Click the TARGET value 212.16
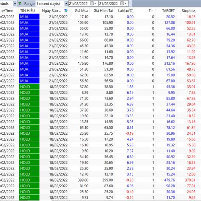The width and height of the screenshot is (201, 201). point(170,63)
